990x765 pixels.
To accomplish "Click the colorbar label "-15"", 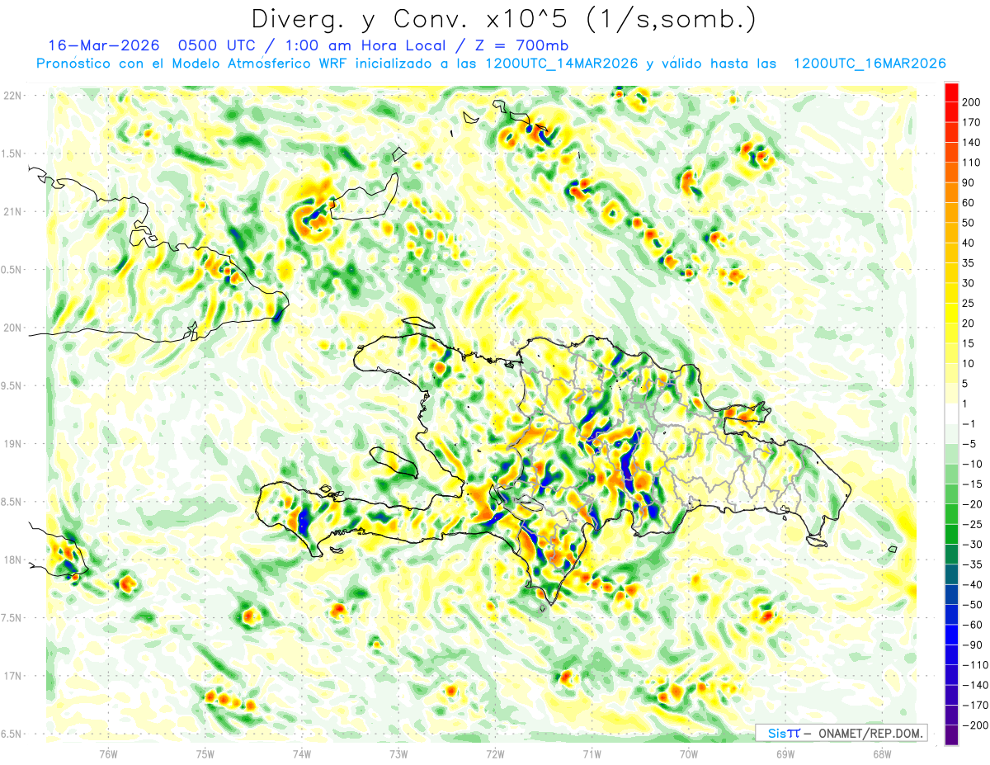I will [973, 484].
